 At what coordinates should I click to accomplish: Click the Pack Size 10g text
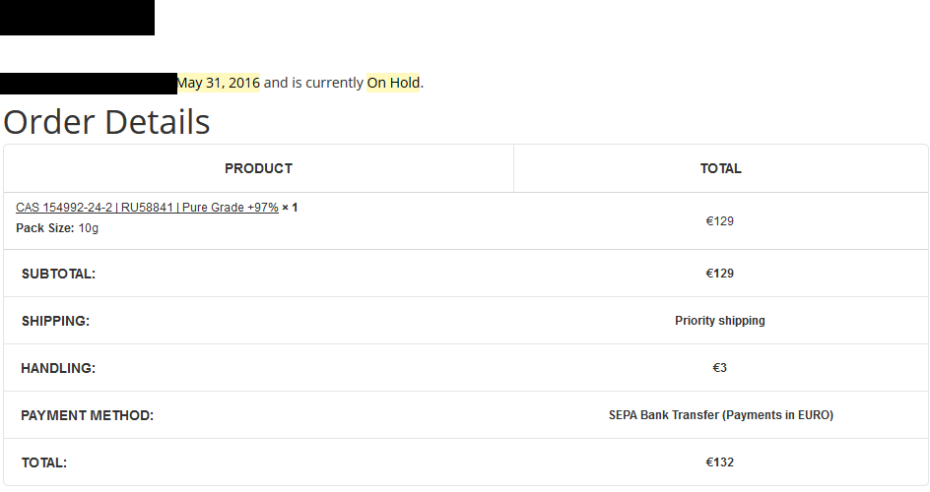coord(57,228)
